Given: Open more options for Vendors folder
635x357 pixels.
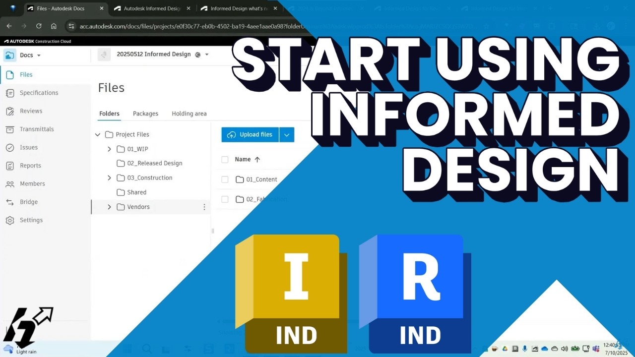Looking at the screenshot, I should pyautogui.click(x=204, y=207).
